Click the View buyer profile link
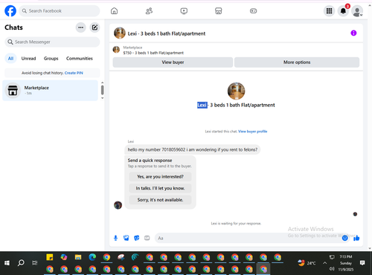 click(x=252, y=132)
